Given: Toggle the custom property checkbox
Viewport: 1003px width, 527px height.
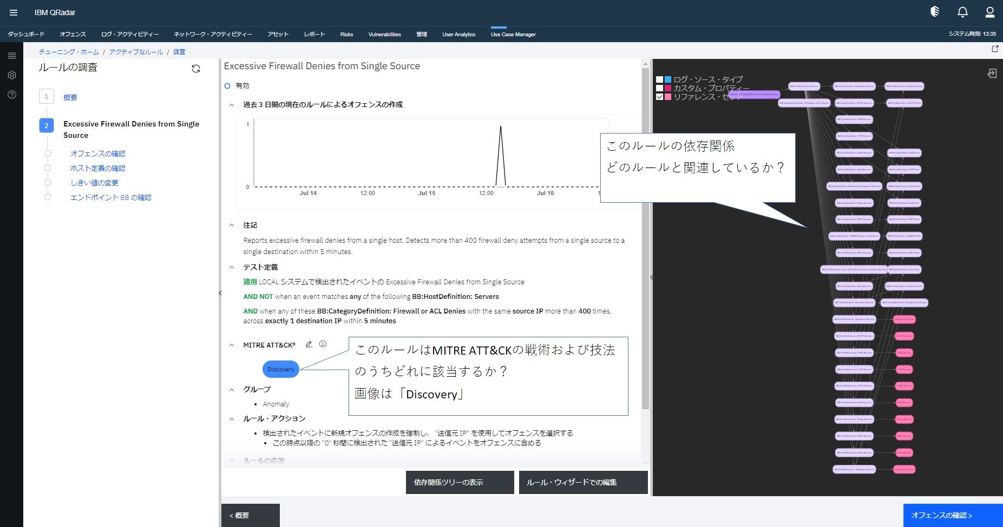Looking at the screenshot, I should [x=659, y=88].
